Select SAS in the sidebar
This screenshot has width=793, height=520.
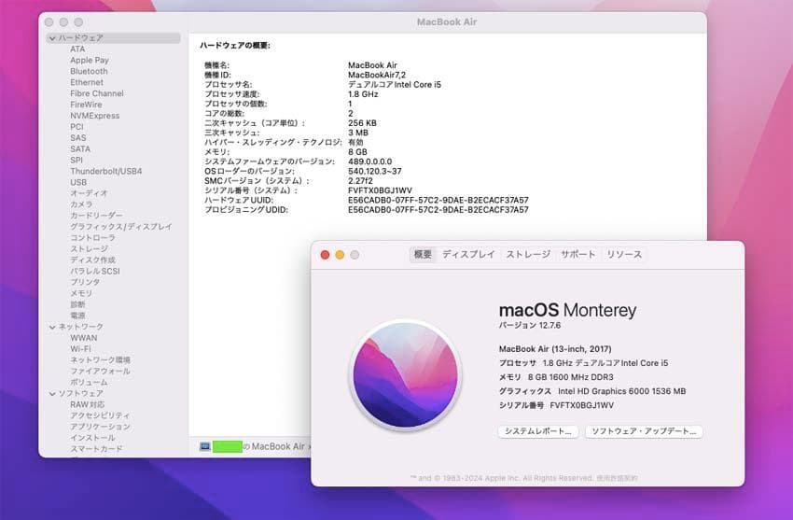pyautogui.click(x=77, y=138)
